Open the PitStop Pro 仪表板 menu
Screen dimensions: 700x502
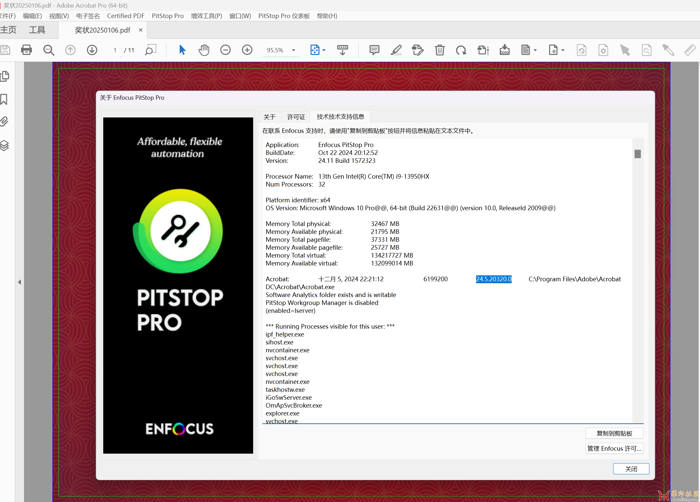coord(284,16)
